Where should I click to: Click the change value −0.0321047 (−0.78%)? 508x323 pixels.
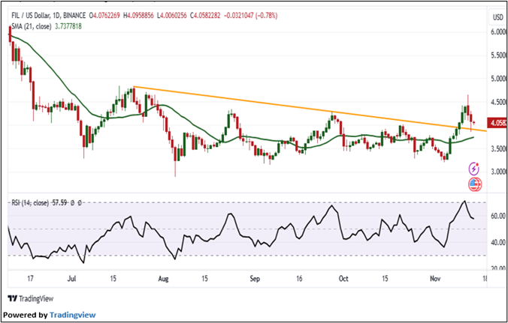click(251, 16)
